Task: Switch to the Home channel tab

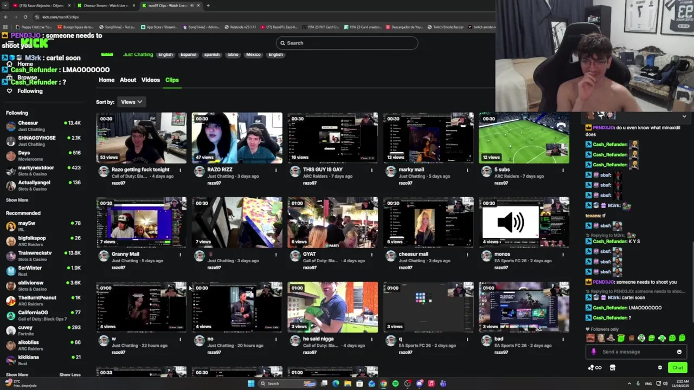Action: tap(106, 80)
